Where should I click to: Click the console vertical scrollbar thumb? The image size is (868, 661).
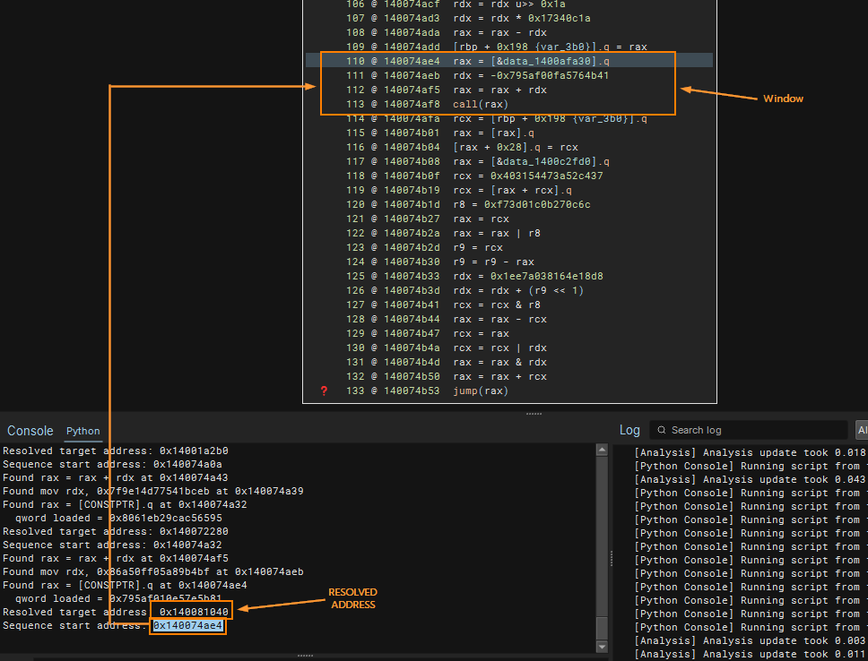(x=602, y=625)
